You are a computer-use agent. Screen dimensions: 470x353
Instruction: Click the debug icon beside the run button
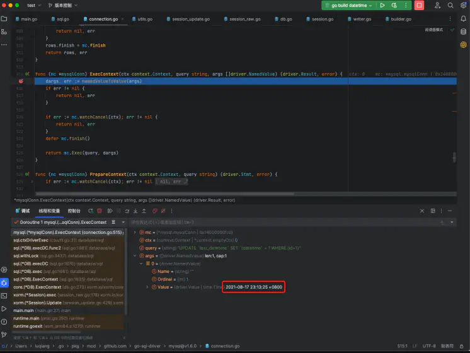pyautogui.click(x=394, y=5)
